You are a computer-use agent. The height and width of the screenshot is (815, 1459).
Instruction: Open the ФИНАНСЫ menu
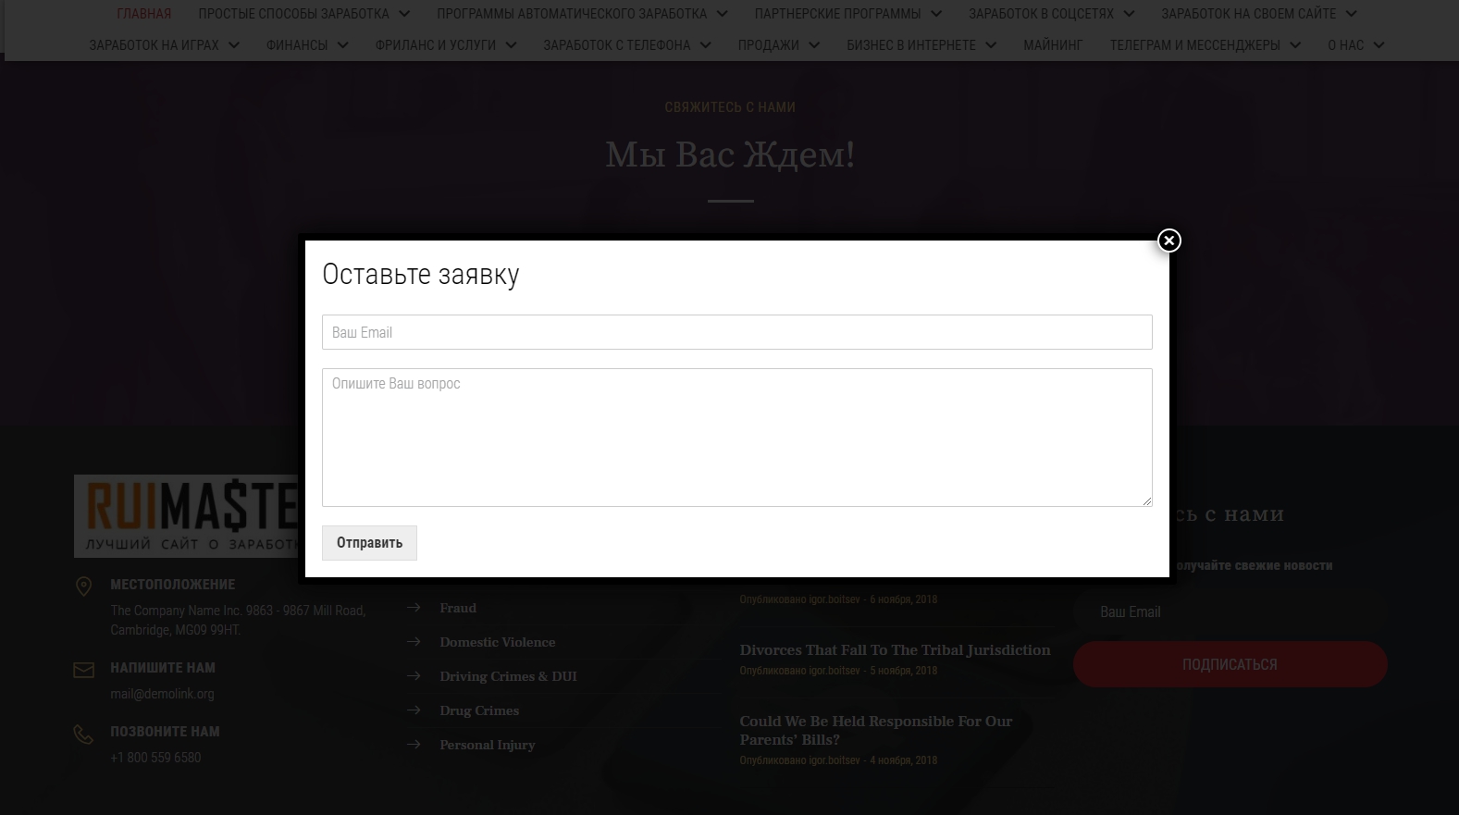pos(297,44)
